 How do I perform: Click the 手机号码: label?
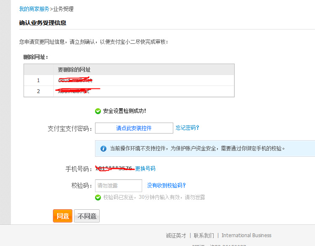point(79,169)
